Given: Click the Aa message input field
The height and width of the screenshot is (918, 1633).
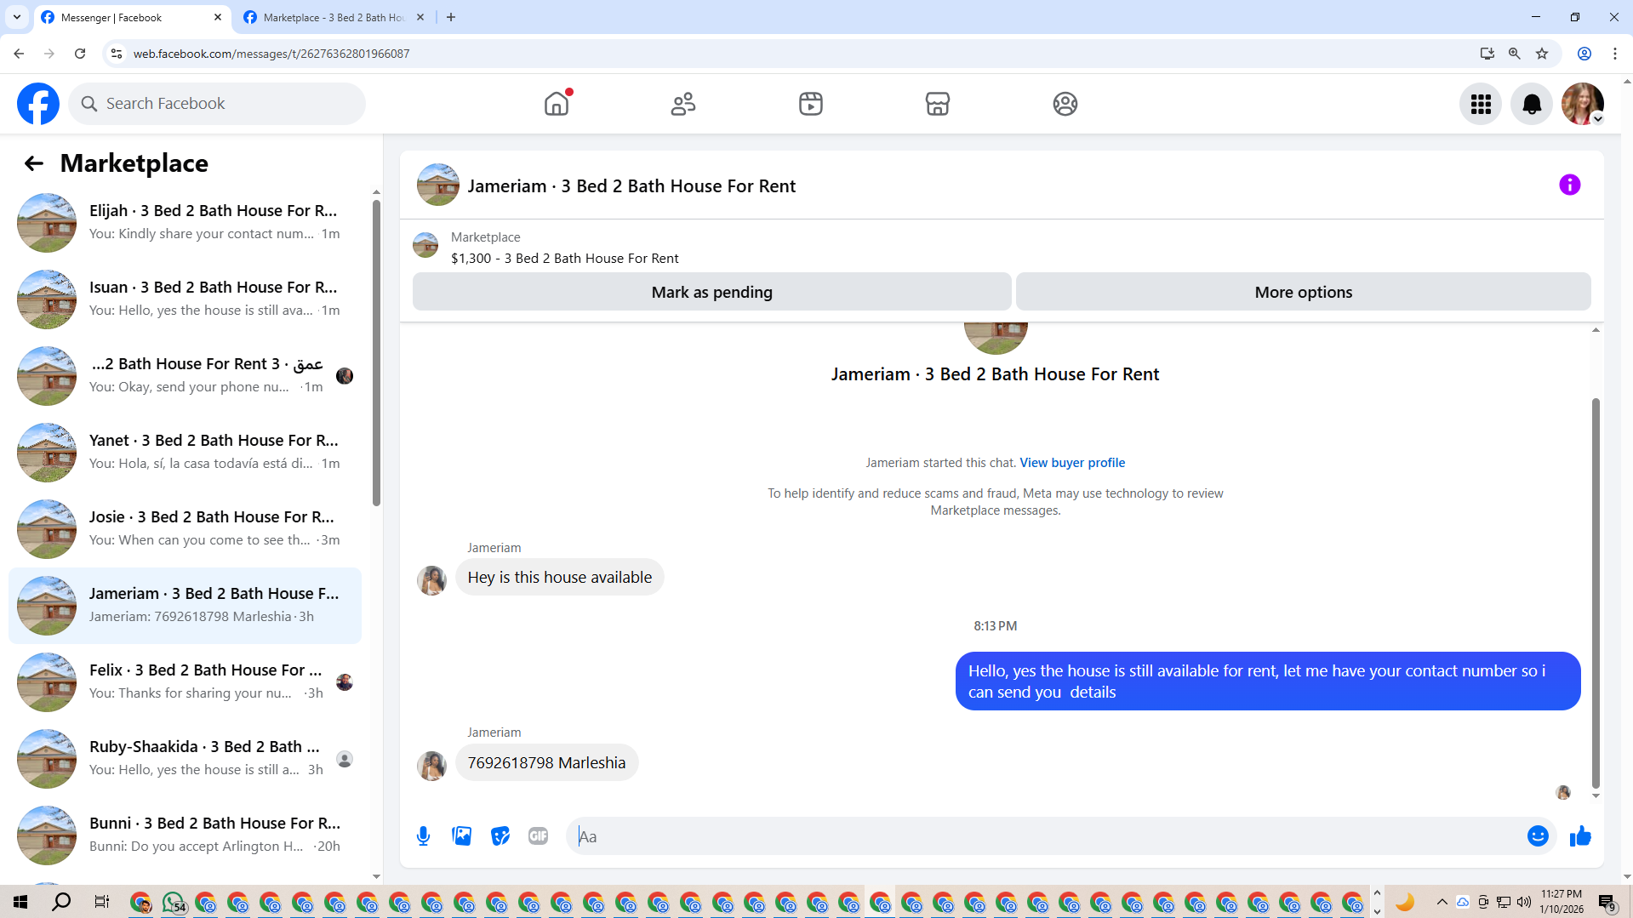Looking at the screenshot, I should point(1047,836).
